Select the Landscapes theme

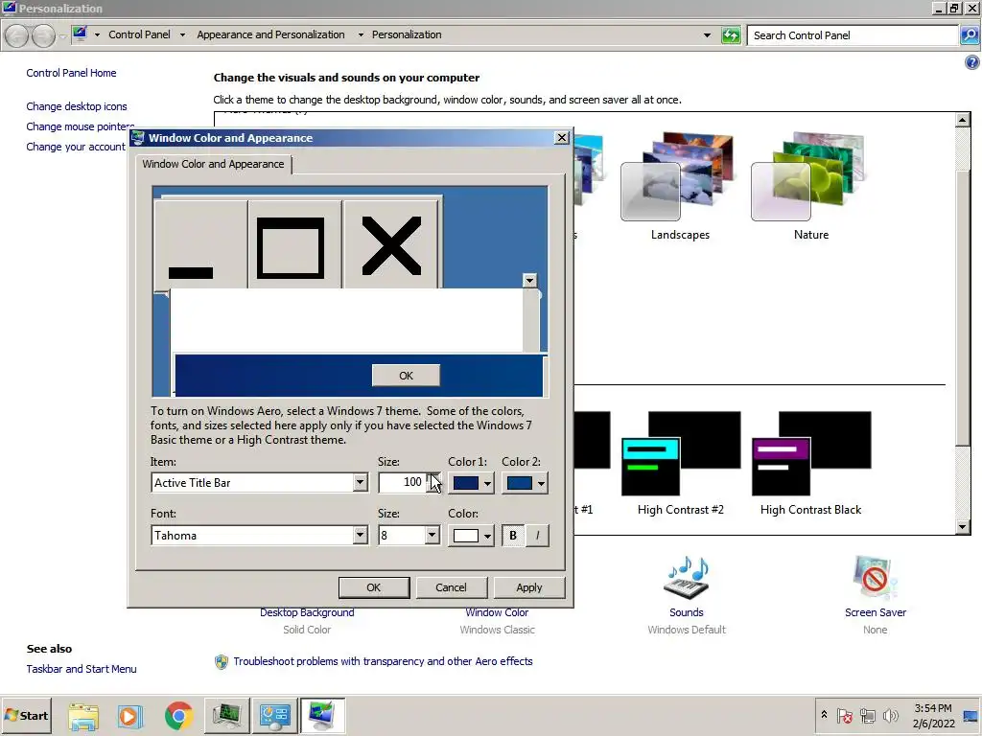[679, 186]
